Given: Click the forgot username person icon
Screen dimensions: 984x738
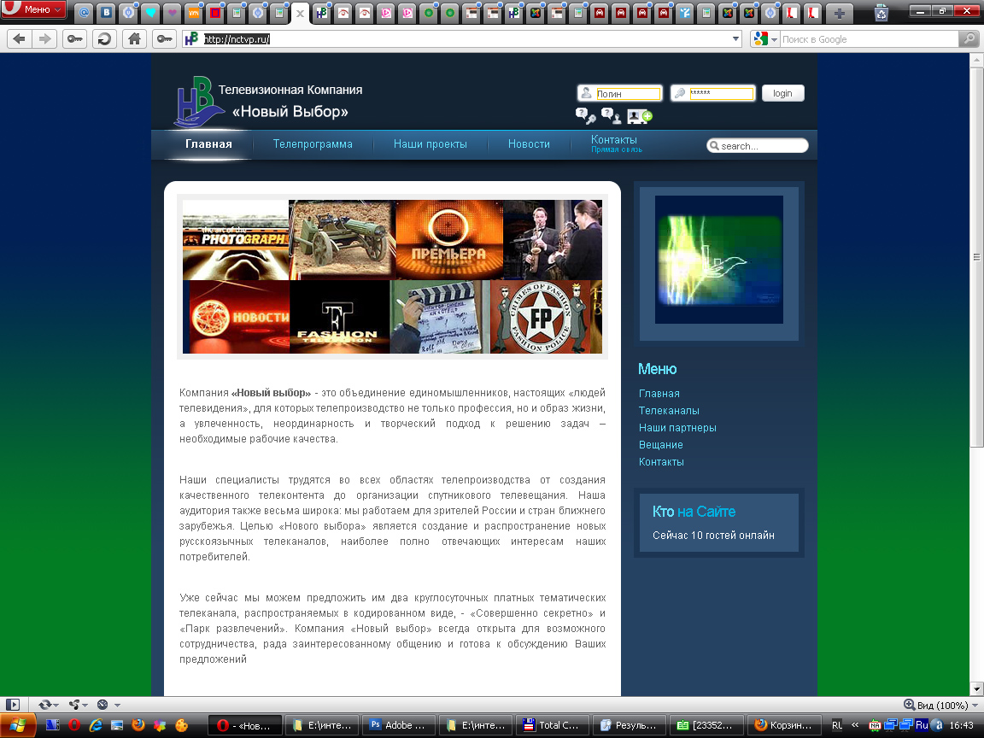Looking at the screenshot, I should (611, 115).
